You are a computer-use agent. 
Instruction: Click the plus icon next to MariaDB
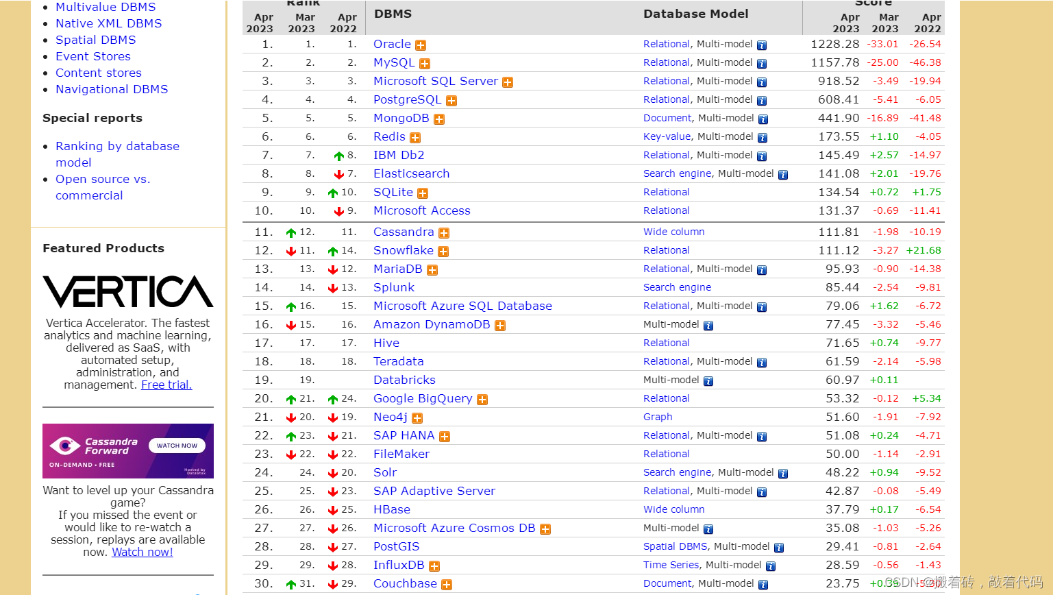click(432, 270)
